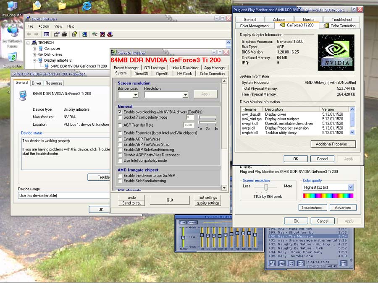Check Use Intel compatibility mode
Viewport: 378px width, 283px height.
coord(120,161)
